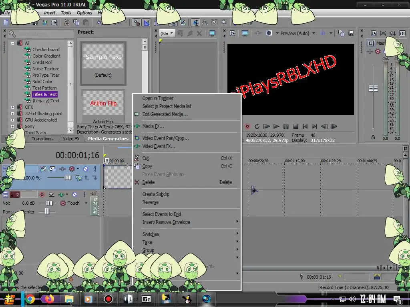Toggle Video Output FX bypass in preview
Screen dimensions: 410x307
pyautogui.click(x=258, y=33)
